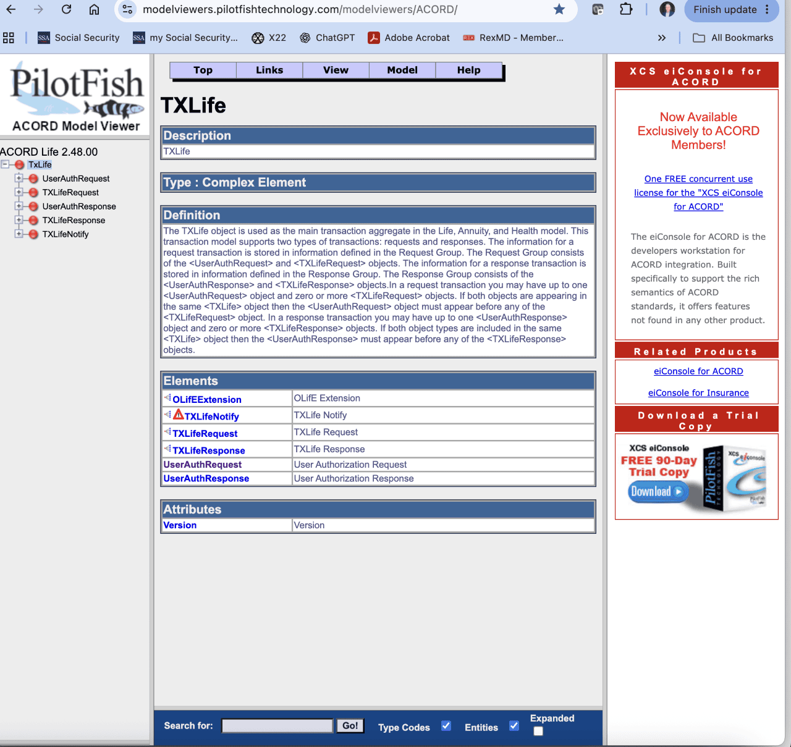Open the OLifEExtension element link
Screen dimensions: 791x747
point(207,400)
